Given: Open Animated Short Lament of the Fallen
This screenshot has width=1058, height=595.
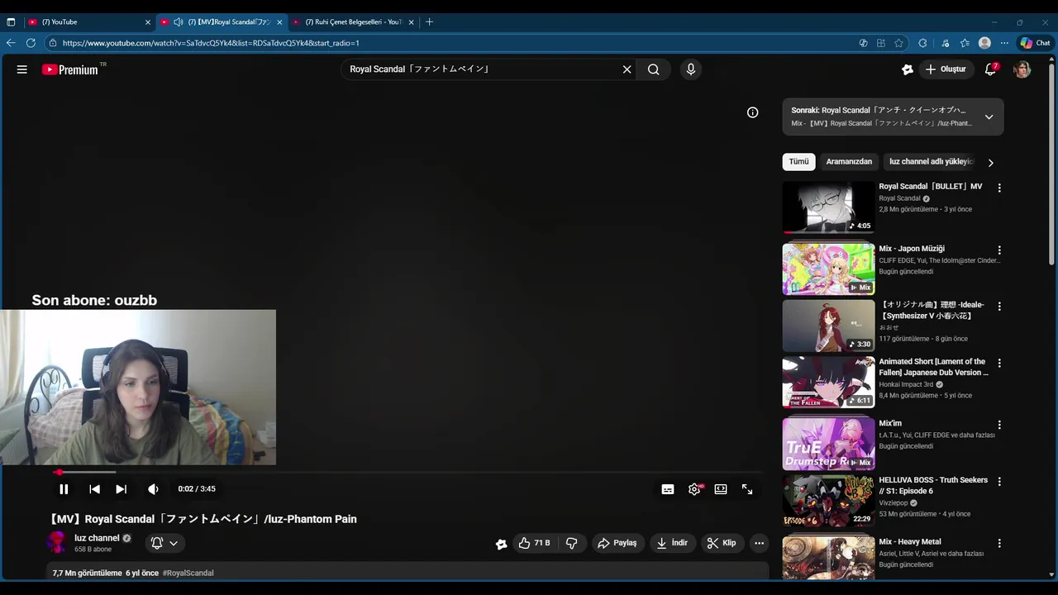Looking at the screenshot, I should 933,367.
